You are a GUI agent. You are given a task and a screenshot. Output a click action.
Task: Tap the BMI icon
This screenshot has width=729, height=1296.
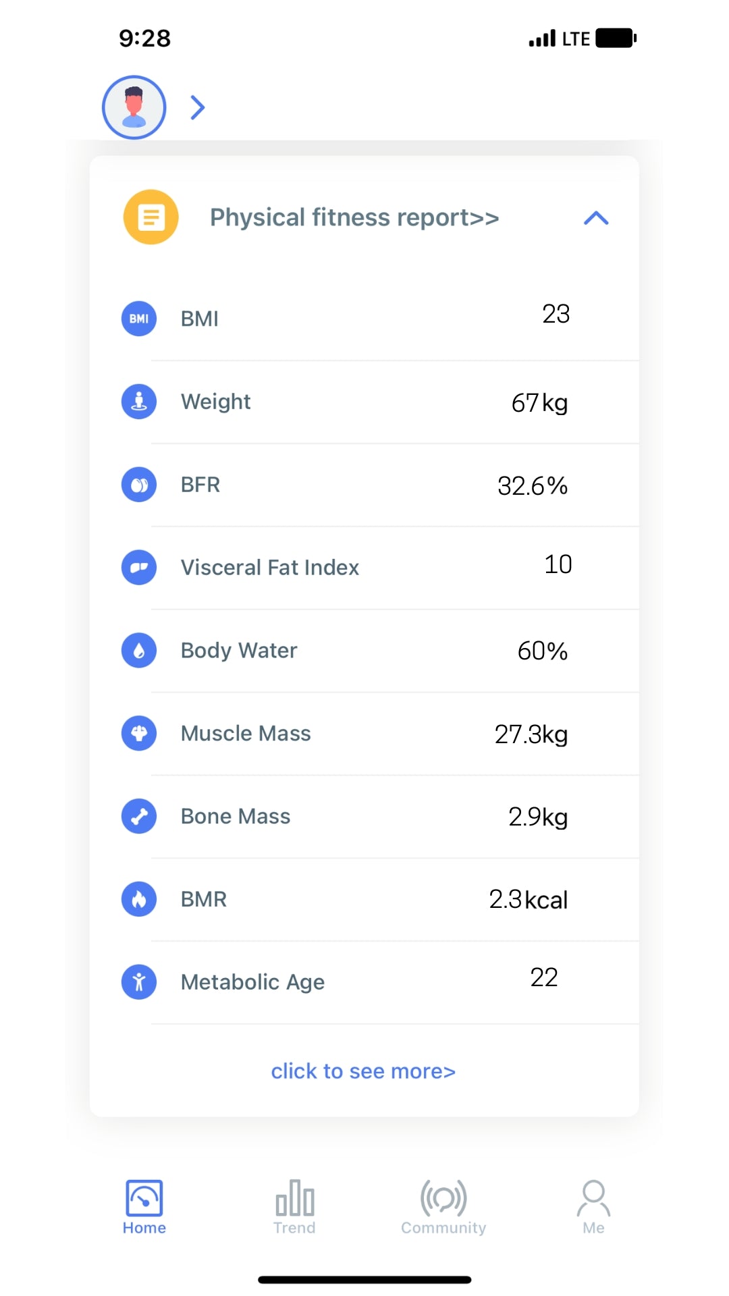coord(139,319)
